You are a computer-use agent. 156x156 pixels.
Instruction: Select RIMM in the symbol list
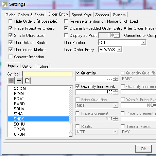click(x=38, y=93)
